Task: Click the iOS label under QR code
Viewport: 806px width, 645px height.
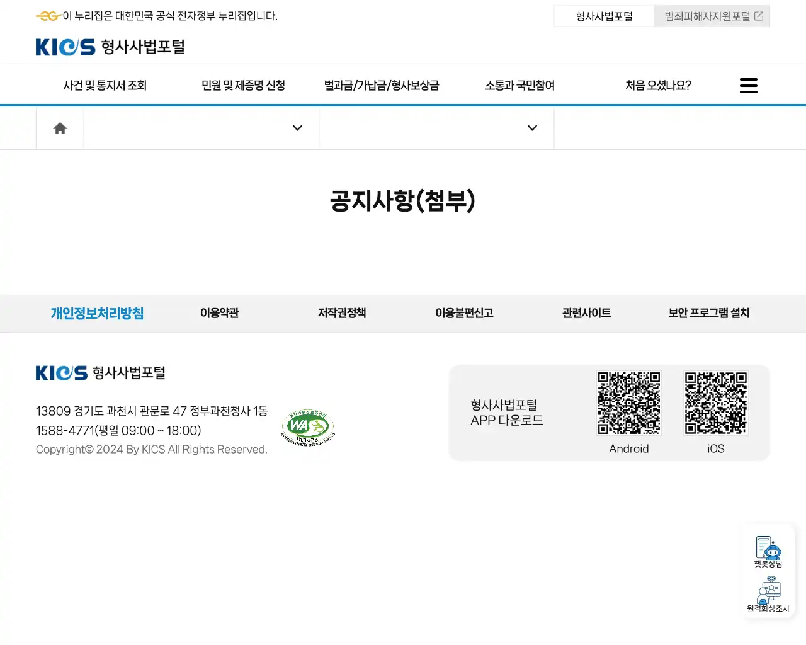Action: (716, 449)
